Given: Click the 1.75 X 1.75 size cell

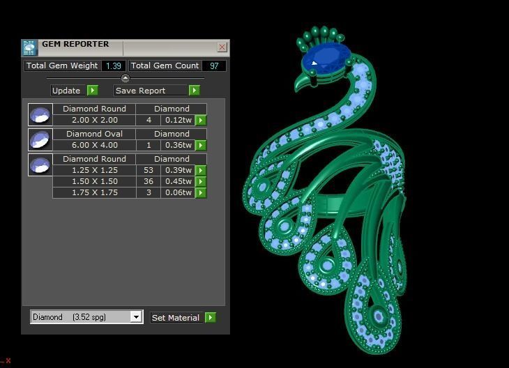Looking at the screenshot, I should [94, 193].
